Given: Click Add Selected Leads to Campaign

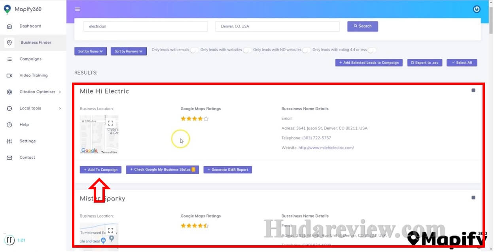Looking at the screenshot, I should coord(369,63).
